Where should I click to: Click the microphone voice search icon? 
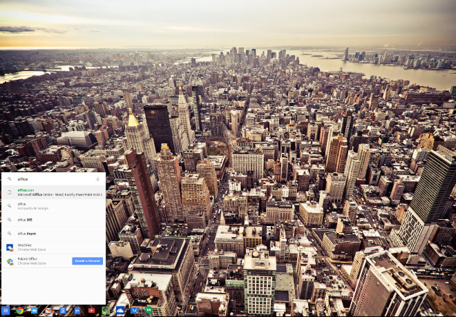click(97, 178)
